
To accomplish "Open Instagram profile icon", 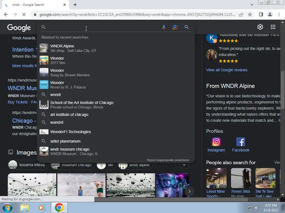I will click(x=216, y=142).
